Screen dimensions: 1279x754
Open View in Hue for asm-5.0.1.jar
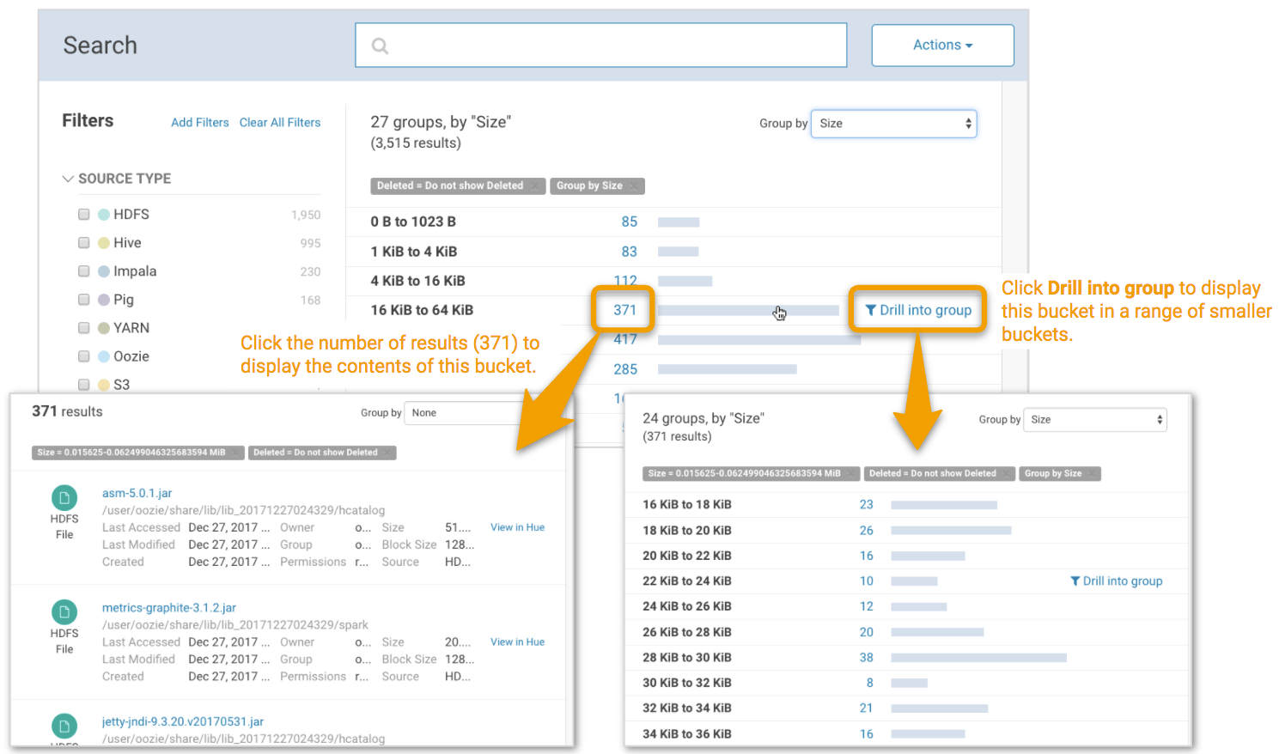517,527
